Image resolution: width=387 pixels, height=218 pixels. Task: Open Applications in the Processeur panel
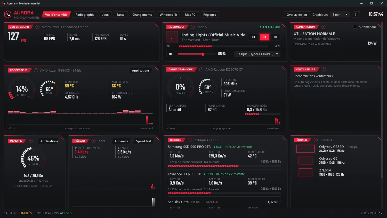tap(141, 70)
